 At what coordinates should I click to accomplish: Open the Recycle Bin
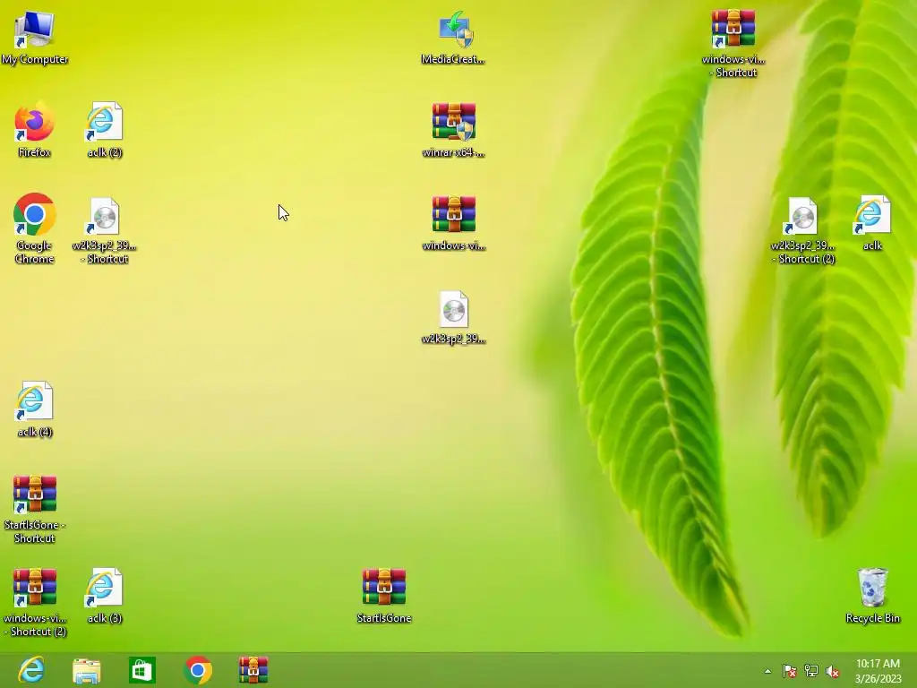tap(872, 595)
